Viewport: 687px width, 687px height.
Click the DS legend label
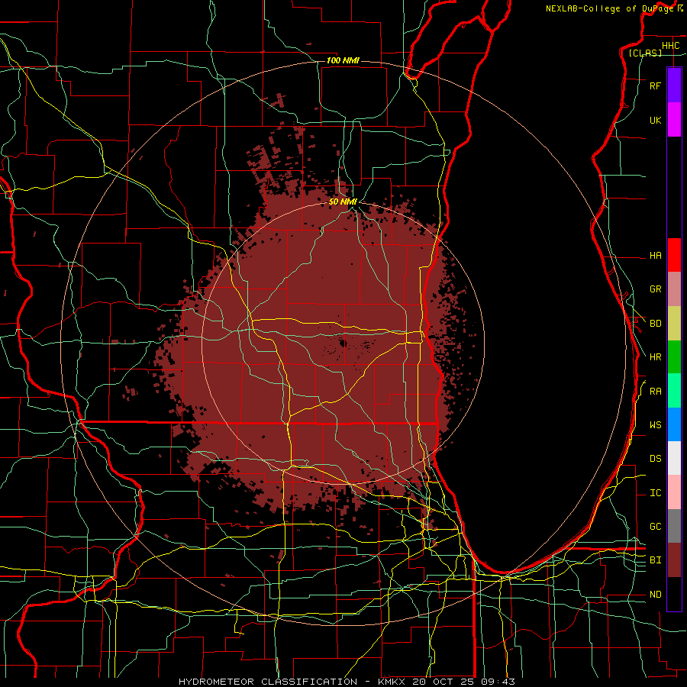coord(655,459)
